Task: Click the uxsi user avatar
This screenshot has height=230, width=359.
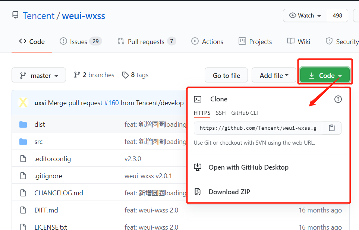Action: click(x=23, y=103)
